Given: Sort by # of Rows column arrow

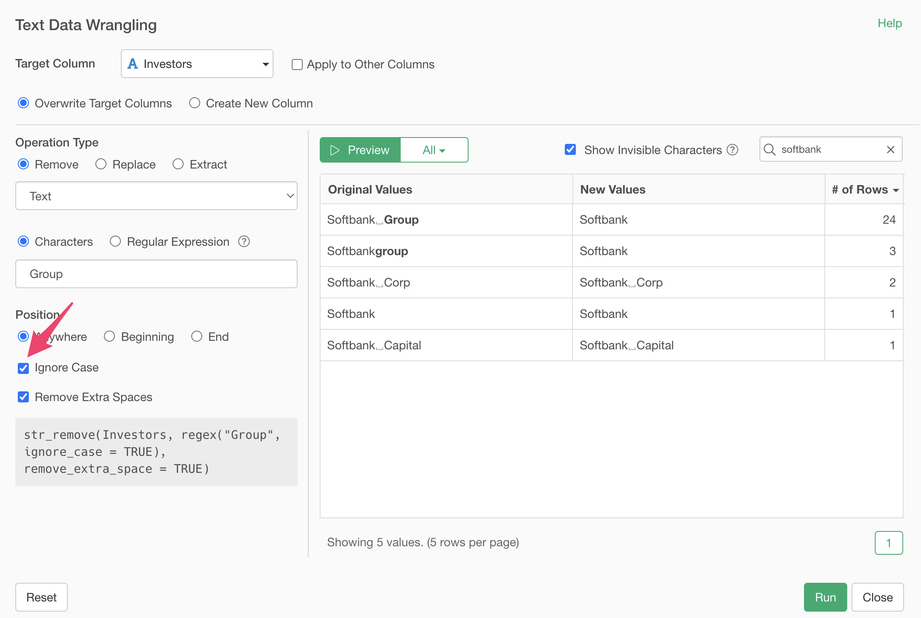Looking at the screenshot, I should point(896,190).
